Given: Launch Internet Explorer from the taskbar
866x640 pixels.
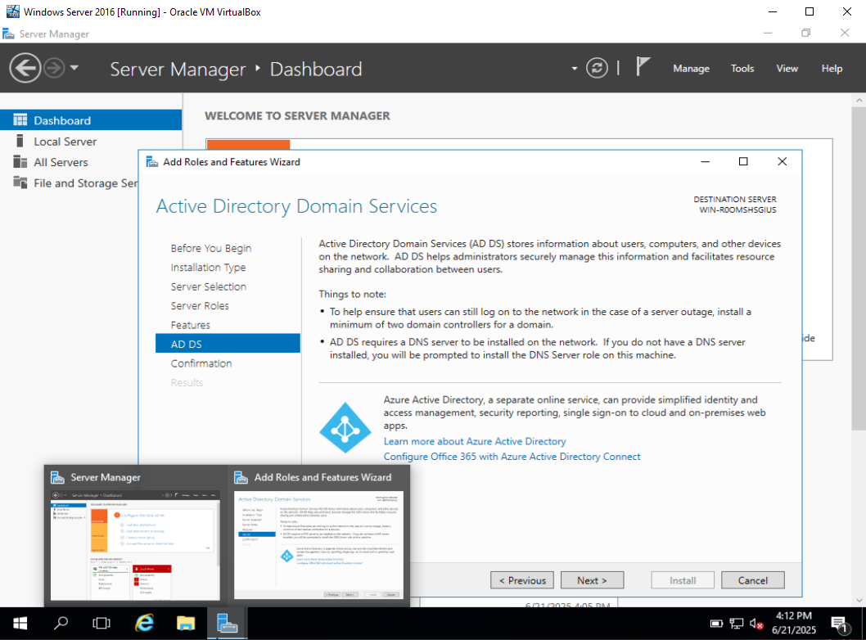Looking at the screenshot, I should [x=144, y=624].
